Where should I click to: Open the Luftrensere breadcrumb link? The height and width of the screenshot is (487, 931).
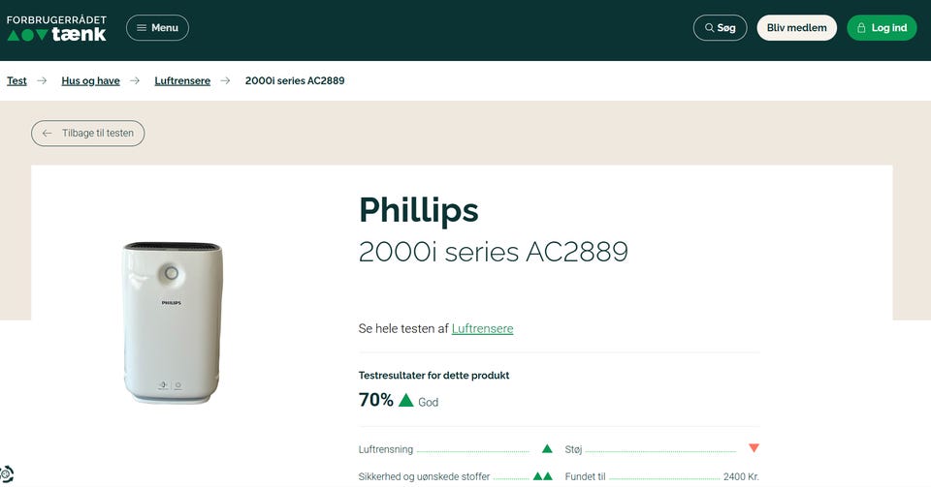(182, 81)
